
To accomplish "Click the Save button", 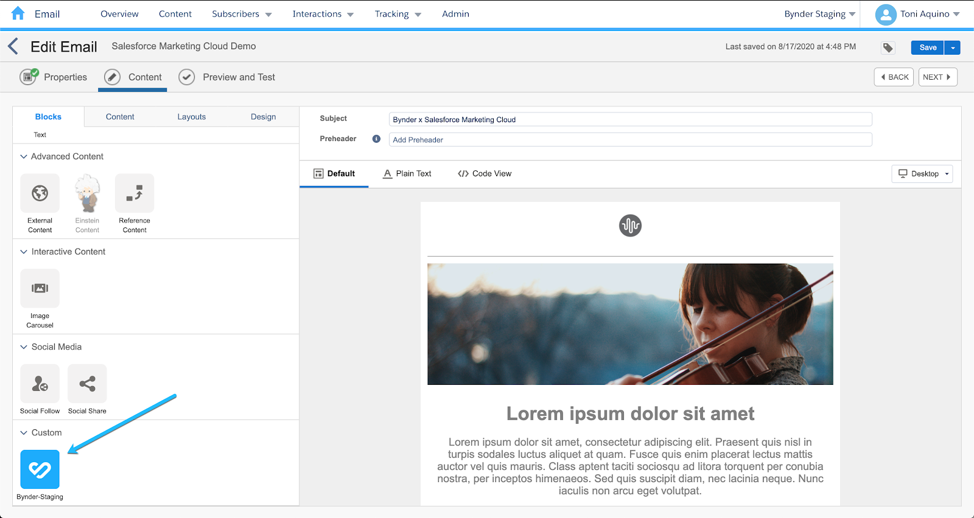I will (x=928, y=47).
